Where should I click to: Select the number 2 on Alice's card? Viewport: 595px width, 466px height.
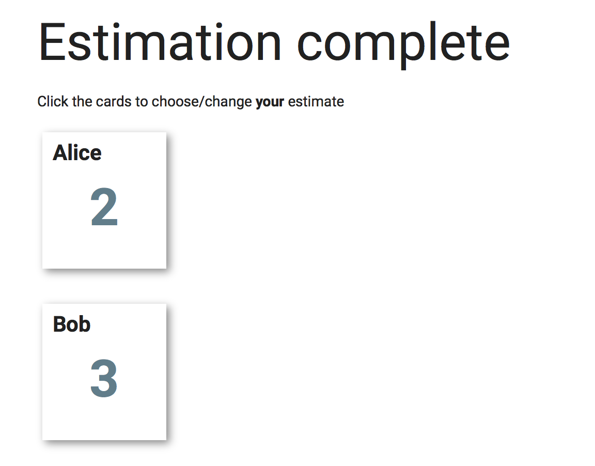104,207
